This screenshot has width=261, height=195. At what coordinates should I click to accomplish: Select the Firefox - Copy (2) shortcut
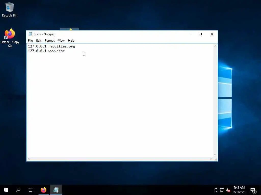[x=10, y=38]
